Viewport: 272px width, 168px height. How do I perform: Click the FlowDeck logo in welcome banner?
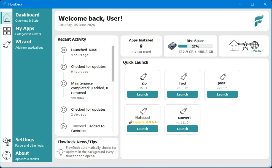pos(259,21)
